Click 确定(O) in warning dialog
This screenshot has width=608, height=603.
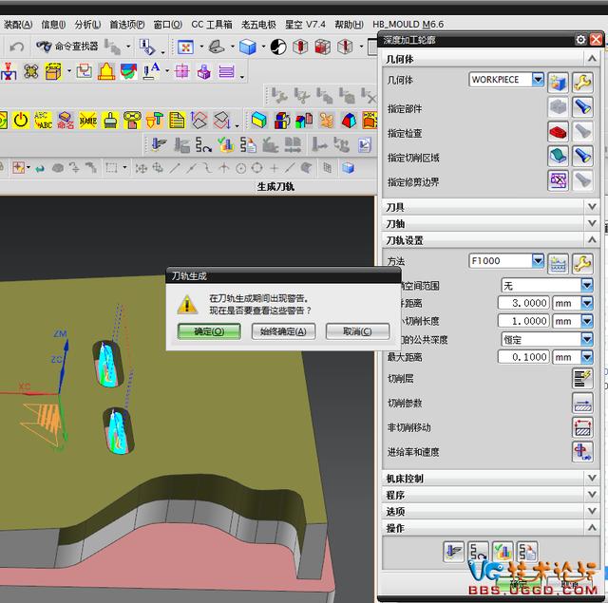click(209, 331)
